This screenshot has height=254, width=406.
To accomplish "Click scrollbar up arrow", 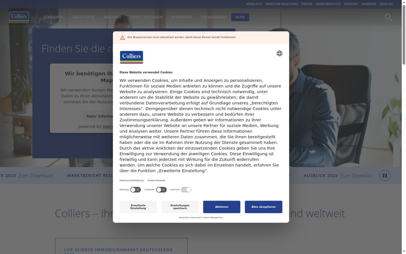I will tap(404, 2).
